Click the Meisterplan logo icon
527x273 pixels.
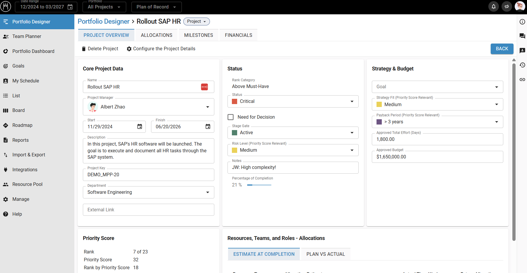[6, 6]
